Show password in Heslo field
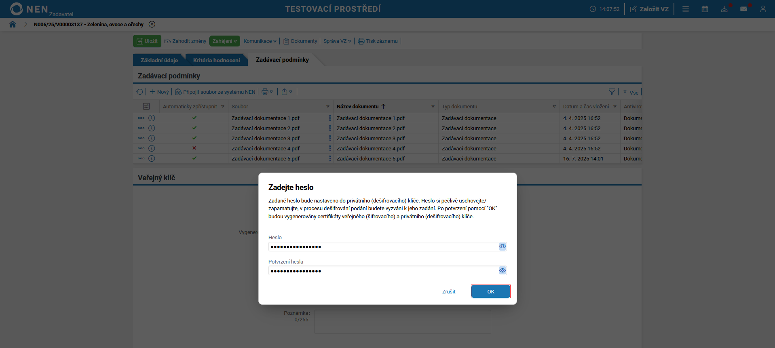The image size is (775, 348). point(503,246)
